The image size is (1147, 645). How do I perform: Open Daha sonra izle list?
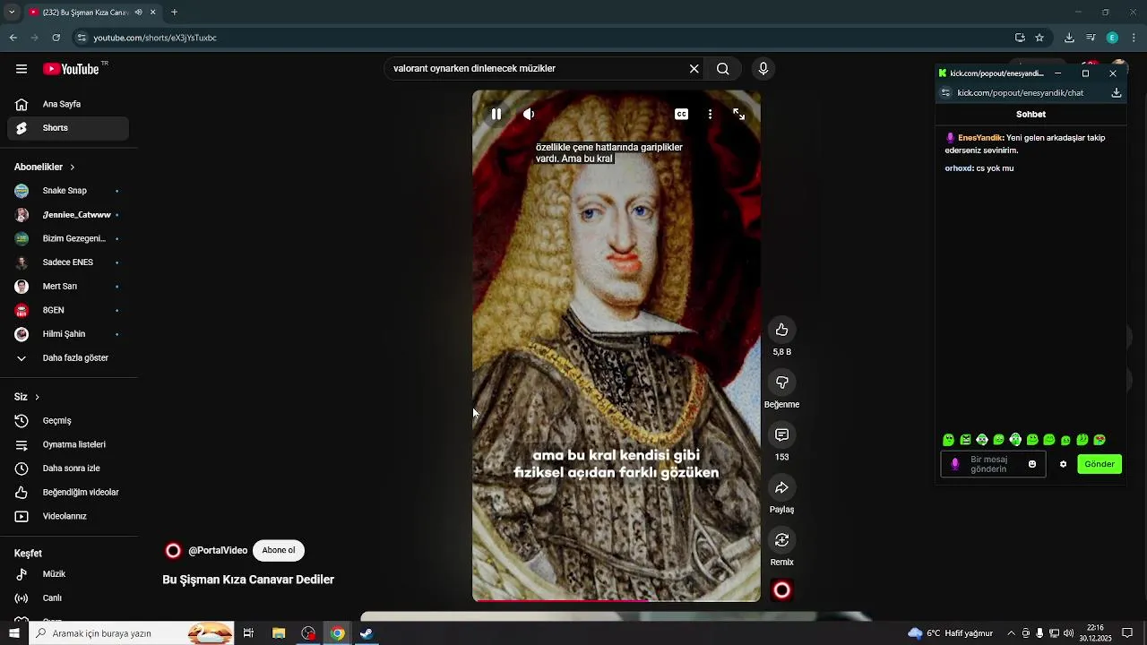click(x=68, y=469)
